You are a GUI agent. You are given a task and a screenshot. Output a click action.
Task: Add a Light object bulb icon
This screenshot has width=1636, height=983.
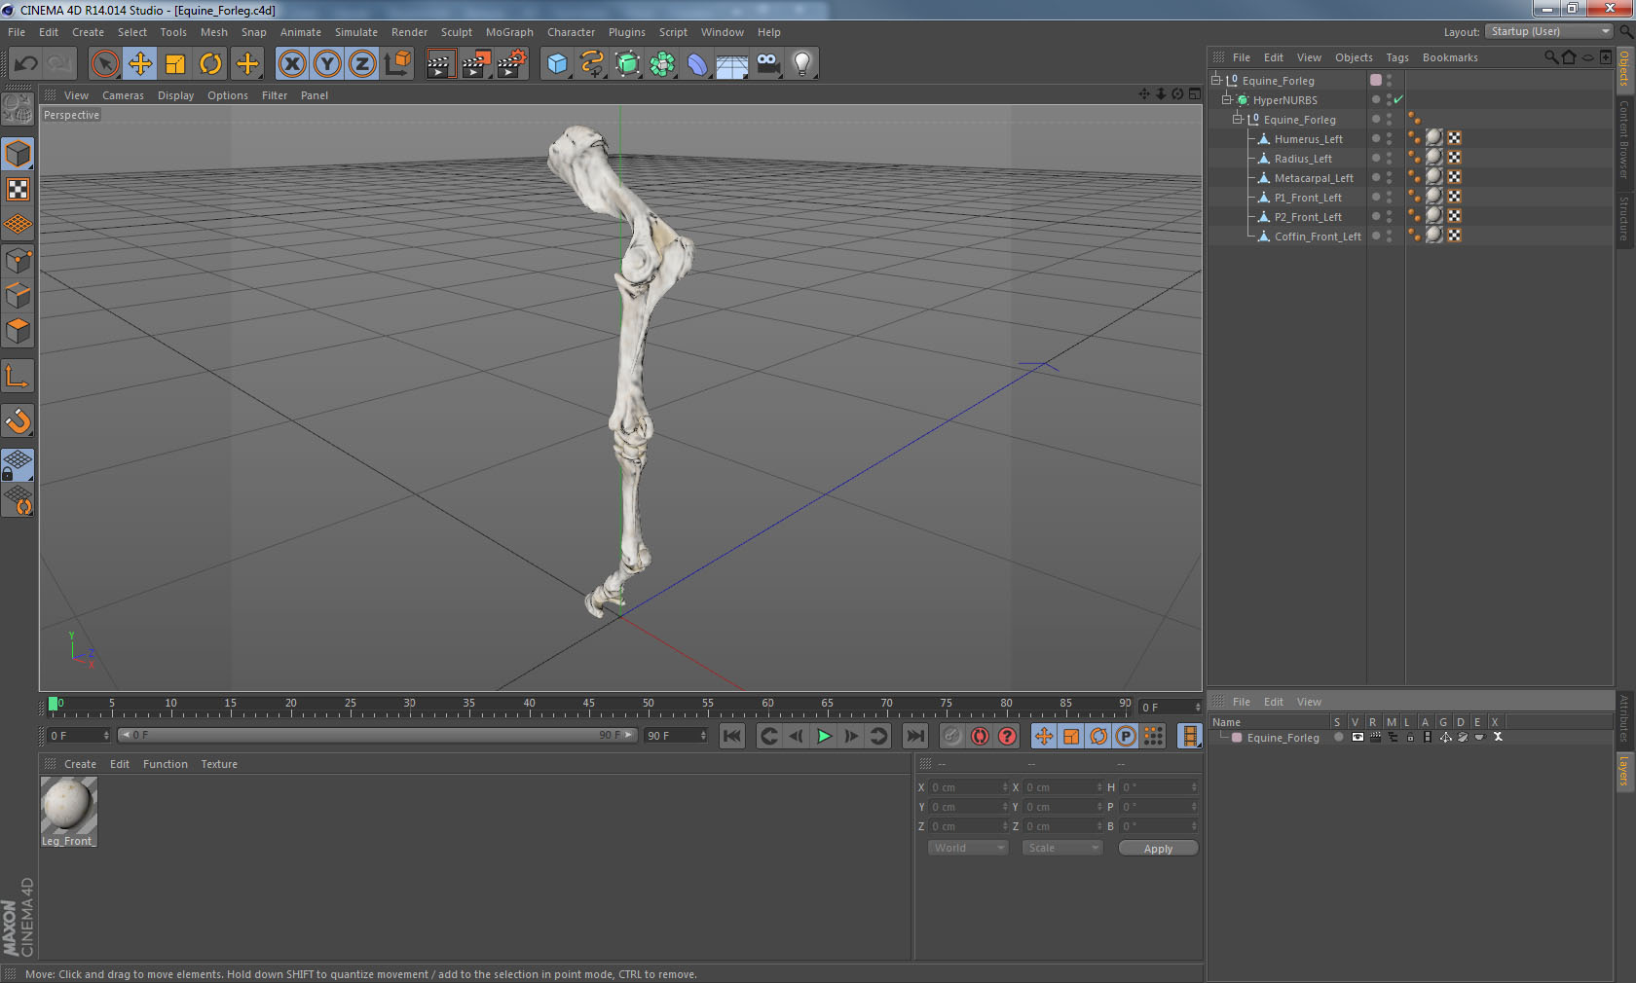(x=802, y=64)
